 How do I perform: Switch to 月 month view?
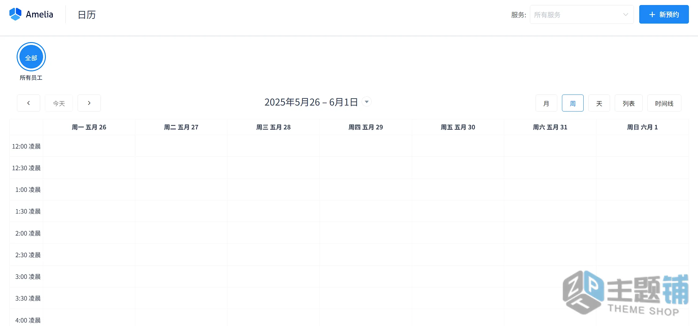pos(546,103)
